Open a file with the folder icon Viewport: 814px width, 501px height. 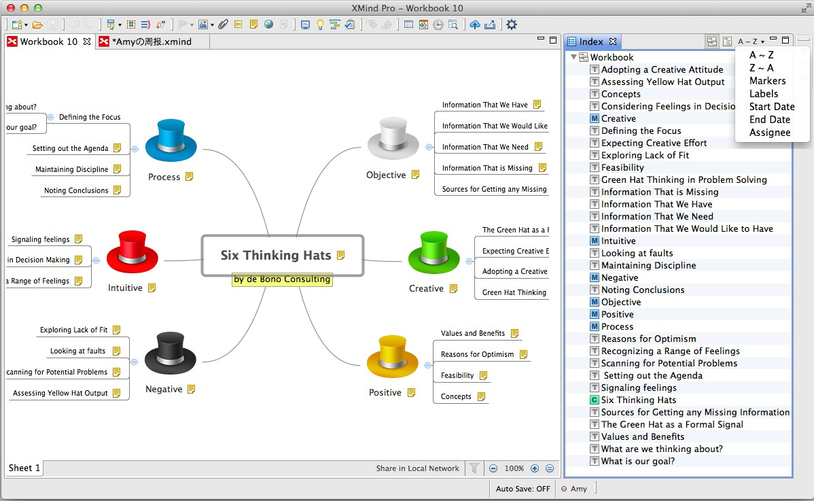37,24
